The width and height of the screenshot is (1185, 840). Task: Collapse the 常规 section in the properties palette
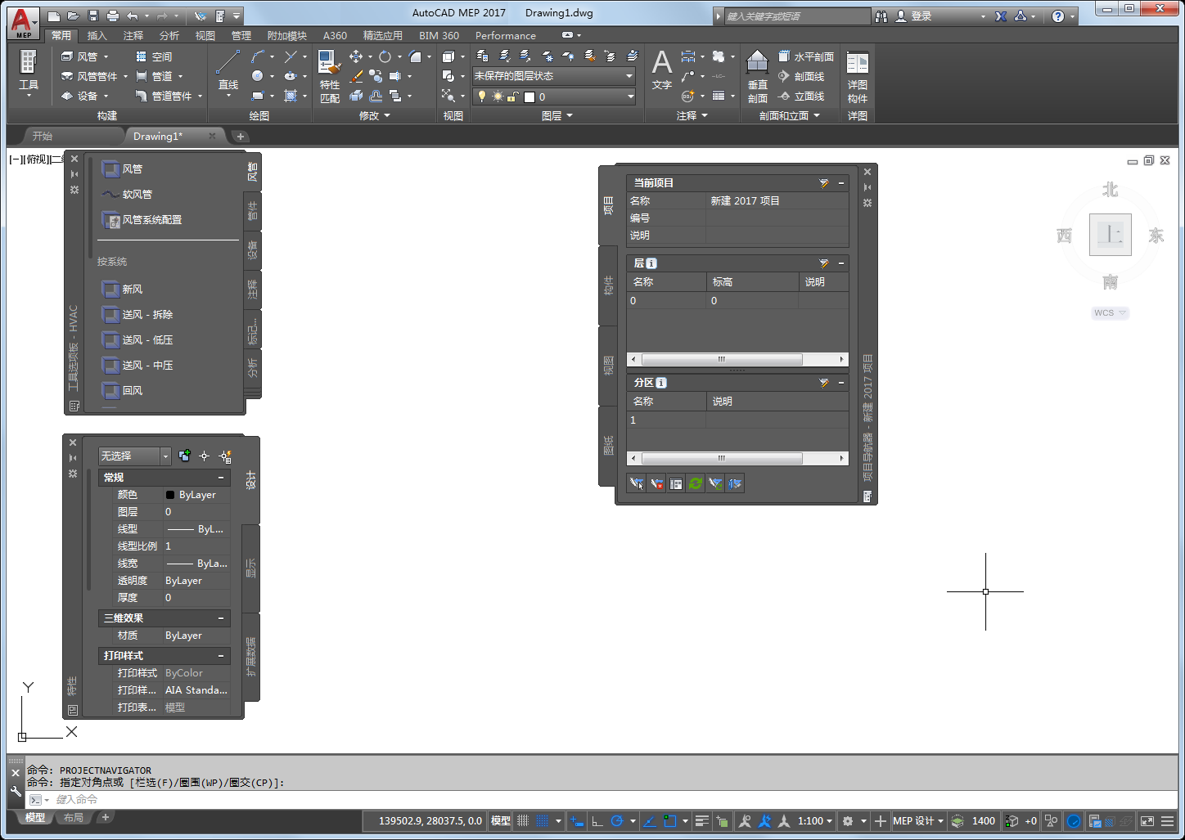221,478
